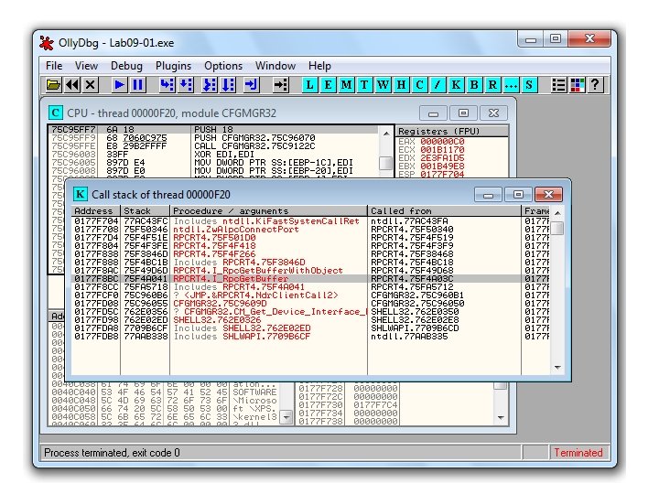Click the CPU disassembly scrollbar thumb
The height and width of the screenshot is (494, 659).
tap(385, 163)
